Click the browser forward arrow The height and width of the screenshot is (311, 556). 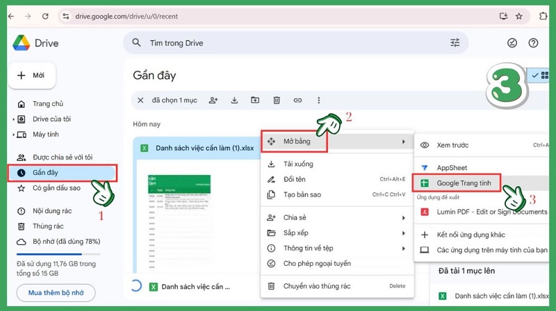(28, 16)
